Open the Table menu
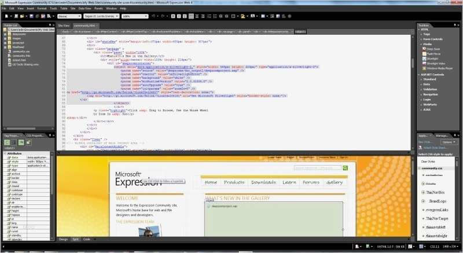 tap(64, 9)
